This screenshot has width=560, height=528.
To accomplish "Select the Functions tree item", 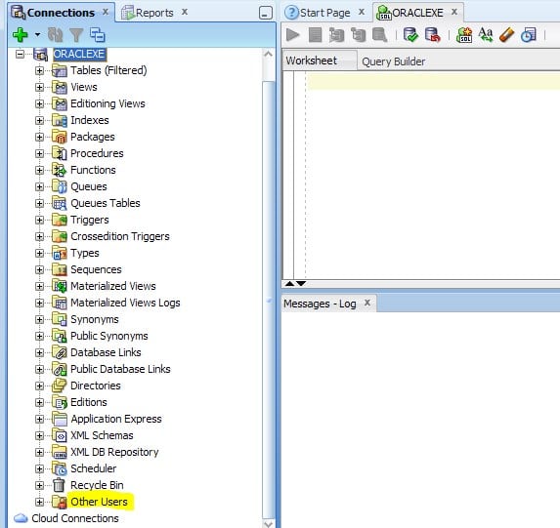I will [93, 170].
